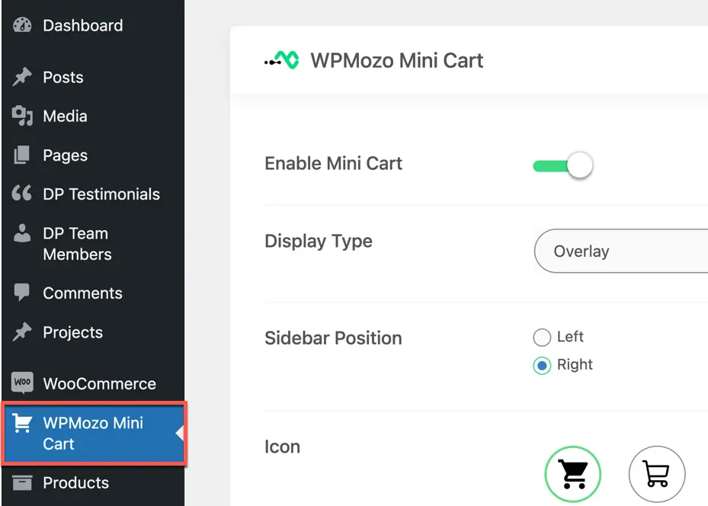This screenshot has width=708, height=506.
Task: Open WPMozo Mini Cart menu item
Action: [x=94, y=433]
